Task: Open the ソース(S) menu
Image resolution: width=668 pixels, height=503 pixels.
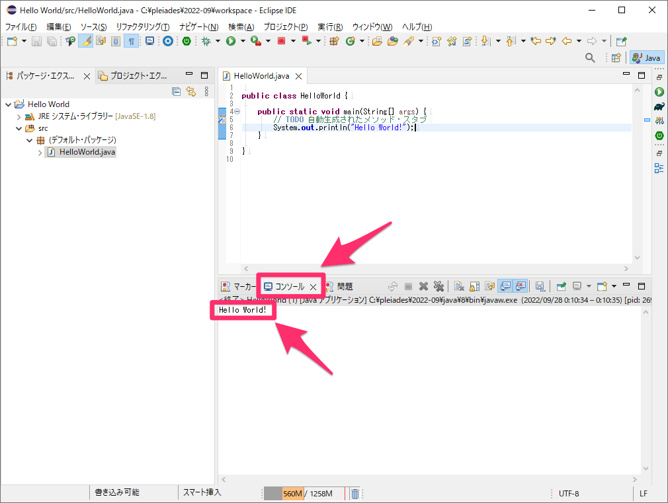Action: pos(94,27)
